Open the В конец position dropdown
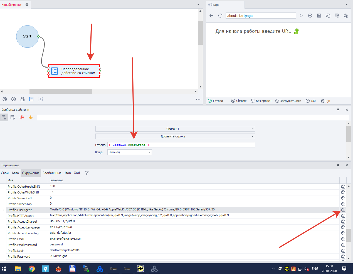Viewport: 353px width, 274px height. [x=129, y=152]
